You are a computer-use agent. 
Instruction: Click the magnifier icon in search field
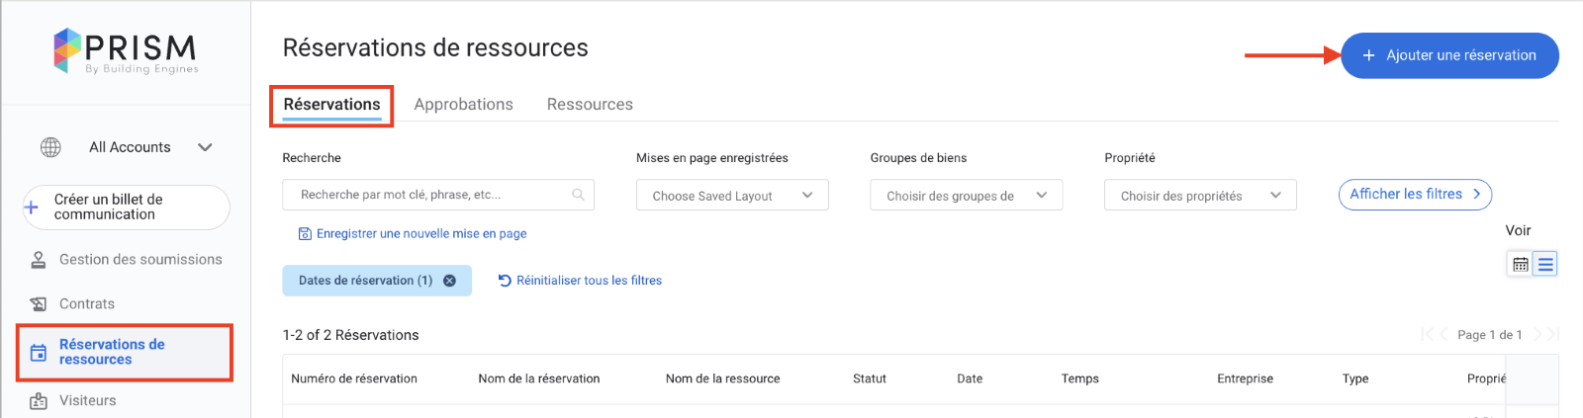click(x=578, y=195)
